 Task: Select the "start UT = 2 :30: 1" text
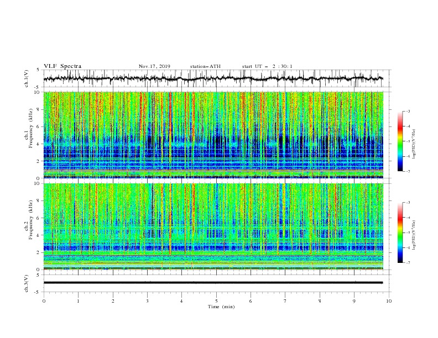(x=267, y=66)
